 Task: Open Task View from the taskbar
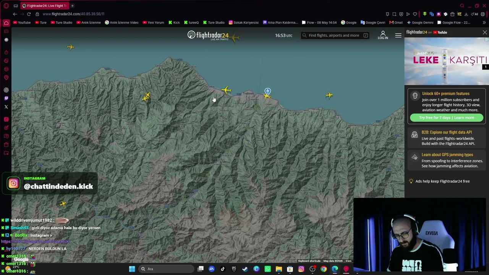click(x=201, y=269)
